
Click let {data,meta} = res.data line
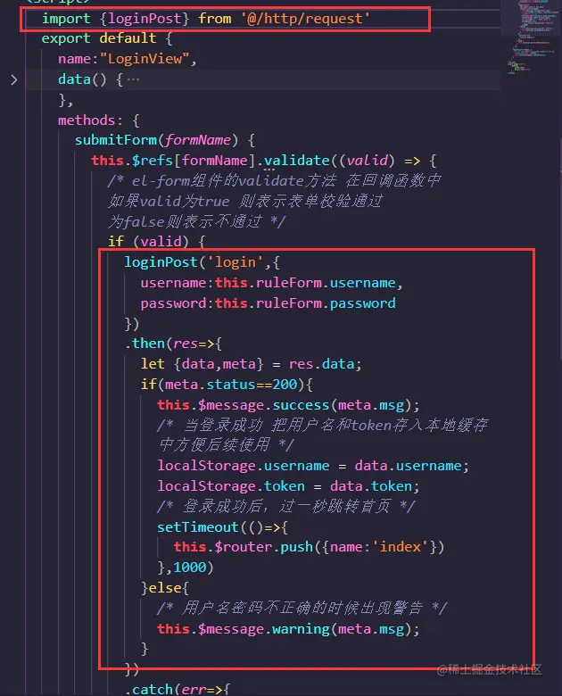click(252, 364)
